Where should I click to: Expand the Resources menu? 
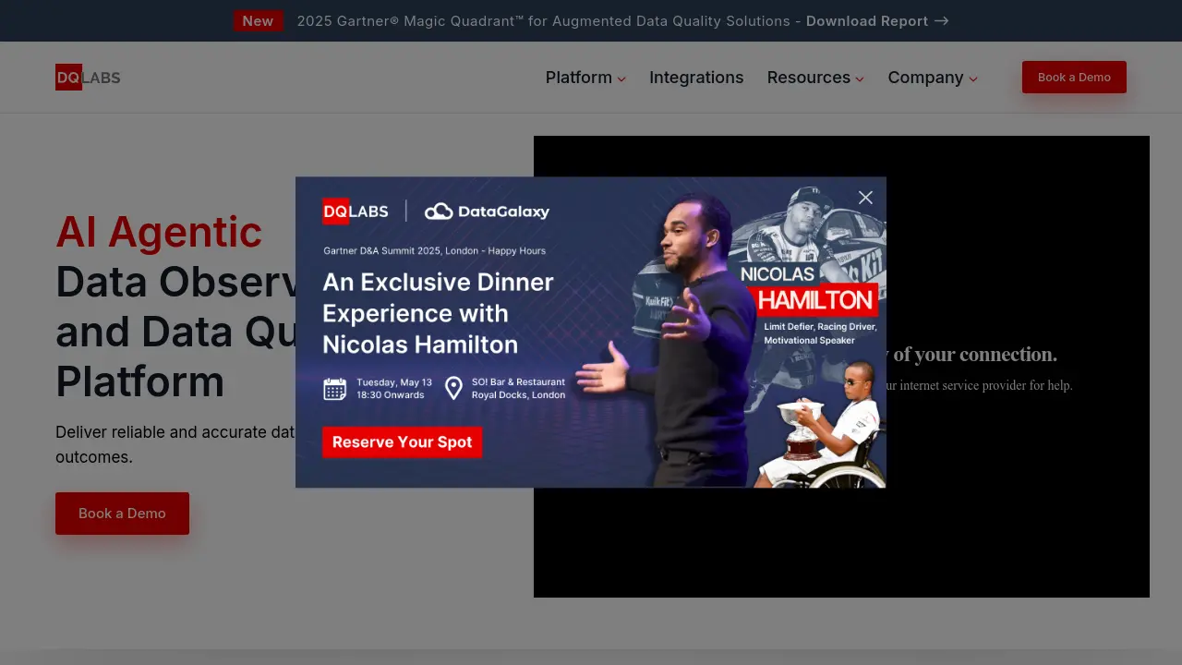coord(815,78)
